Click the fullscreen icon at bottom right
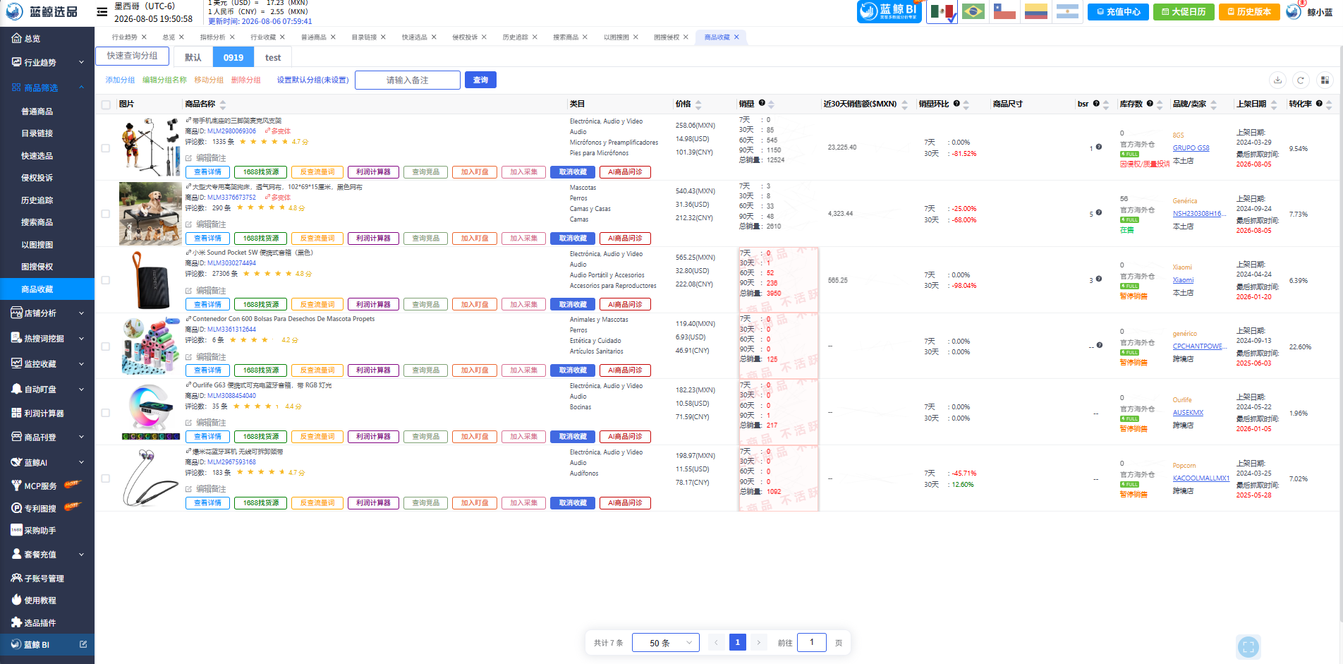Viewport: 1343px width, 664px height. (1248, 646)
